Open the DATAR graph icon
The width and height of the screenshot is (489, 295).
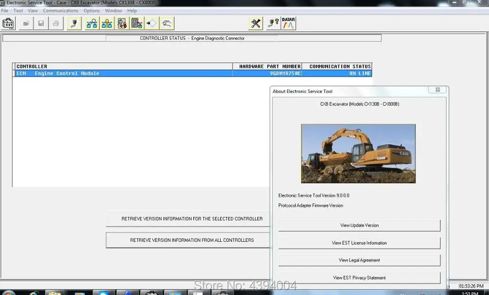(289, 23)
